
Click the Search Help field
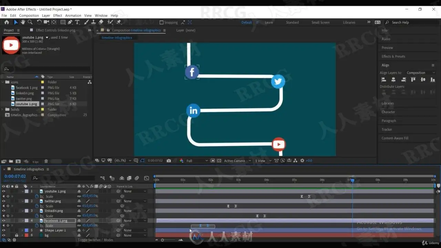click(413, 22)
